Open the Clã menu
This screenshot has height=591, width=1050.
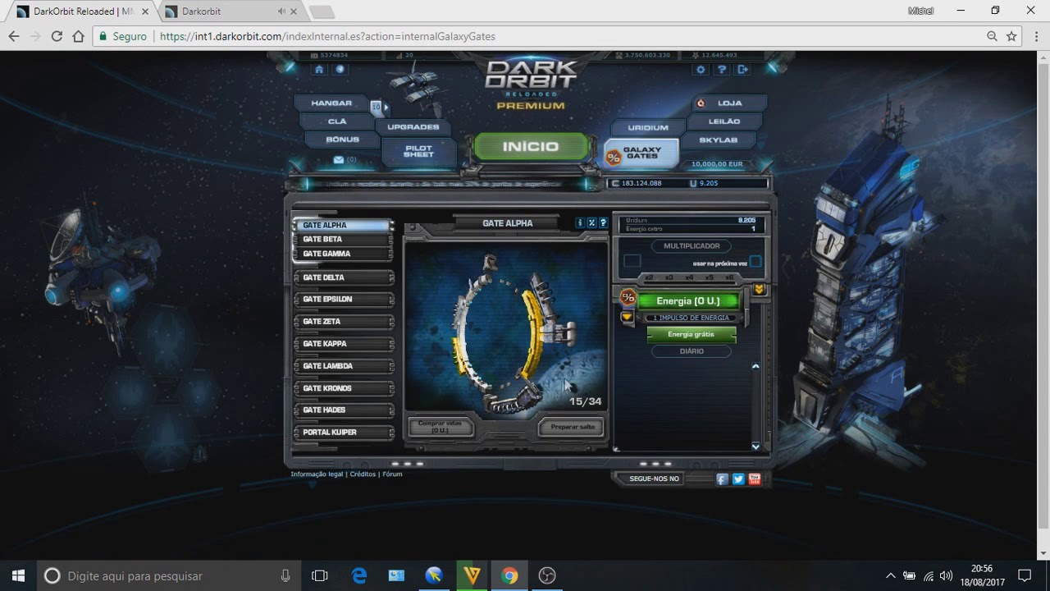[x=337, y=121]
